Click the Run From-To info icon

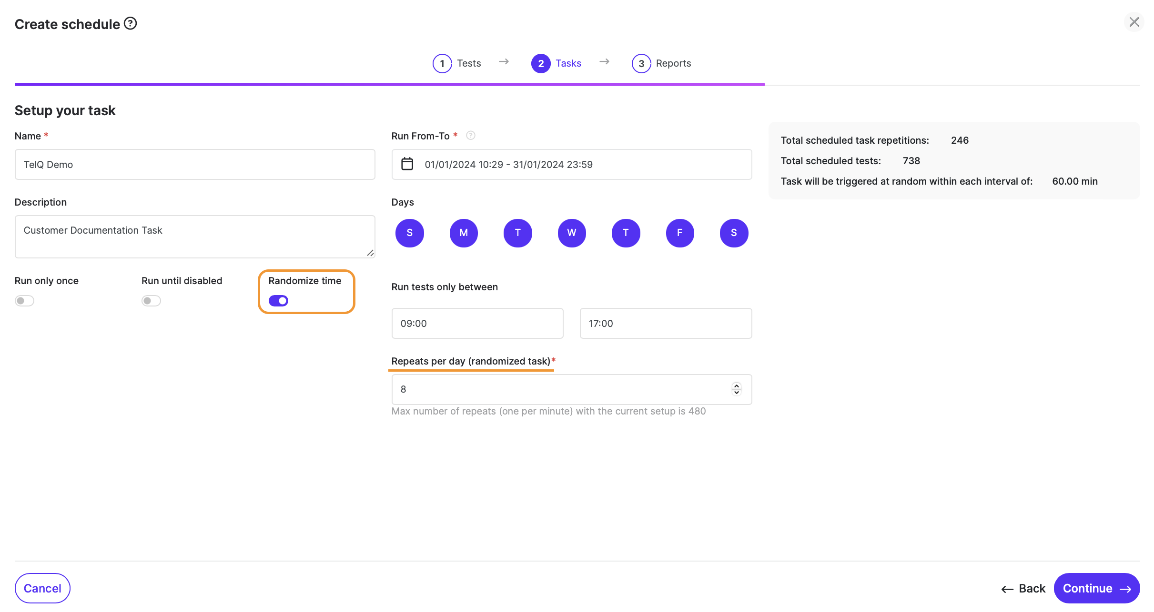470,136
